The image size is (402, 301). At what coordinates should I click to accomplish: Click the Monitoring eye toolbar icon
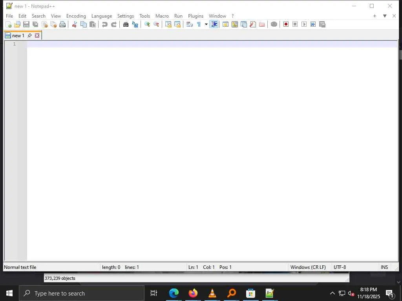pos(274,24)
